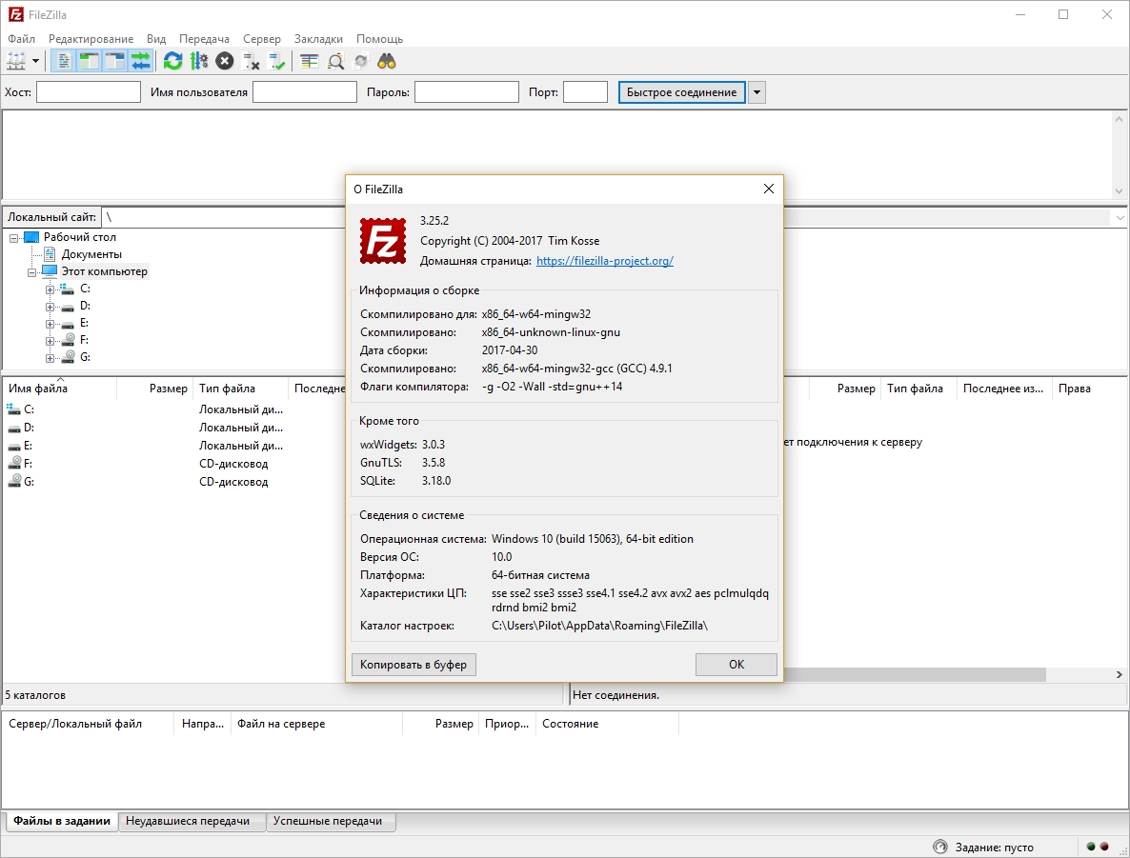Open the Site Manager icon

(16, 61)
